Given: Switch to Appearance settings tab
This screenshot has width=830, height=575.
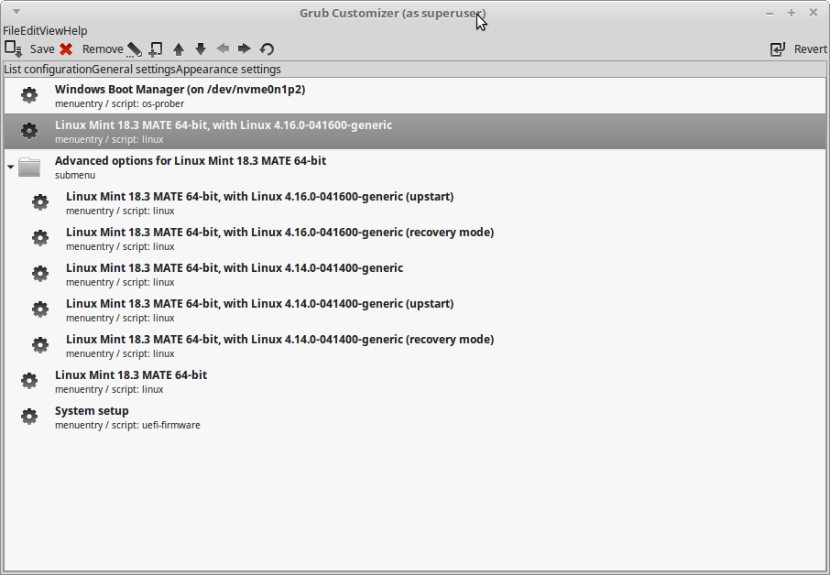Looking at the screenshot, I should pyautogui.click(x=228, y=70).
